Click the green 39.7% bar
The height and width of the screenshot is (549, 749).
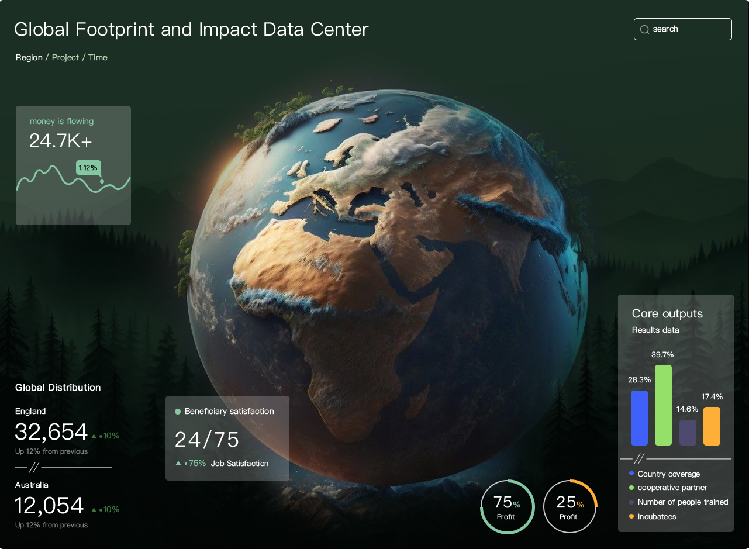[x=663, y=405]
